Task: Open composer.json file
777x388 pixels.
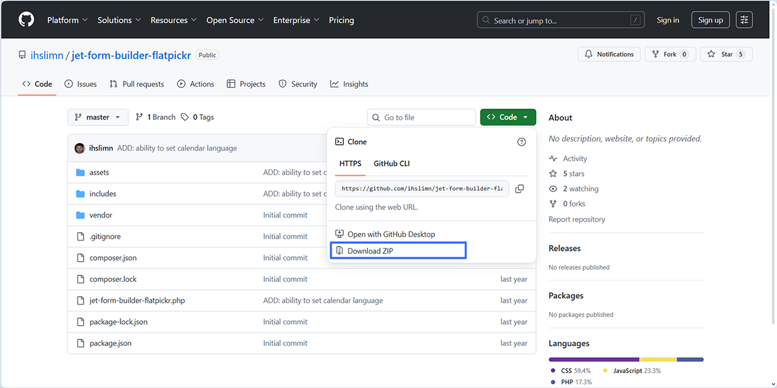Action: (113, 258)
